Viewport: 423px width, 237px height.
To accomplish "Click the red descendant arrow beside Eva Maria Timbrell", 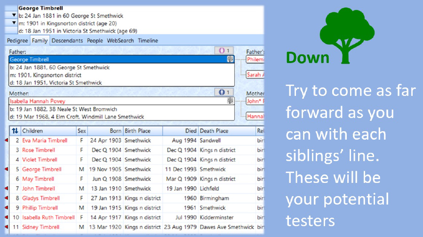I will point(6,141).
